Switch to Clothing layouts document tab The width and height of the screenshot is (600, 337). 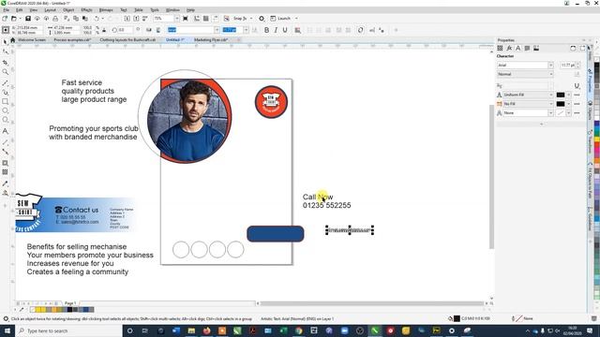tap(127, 39)
